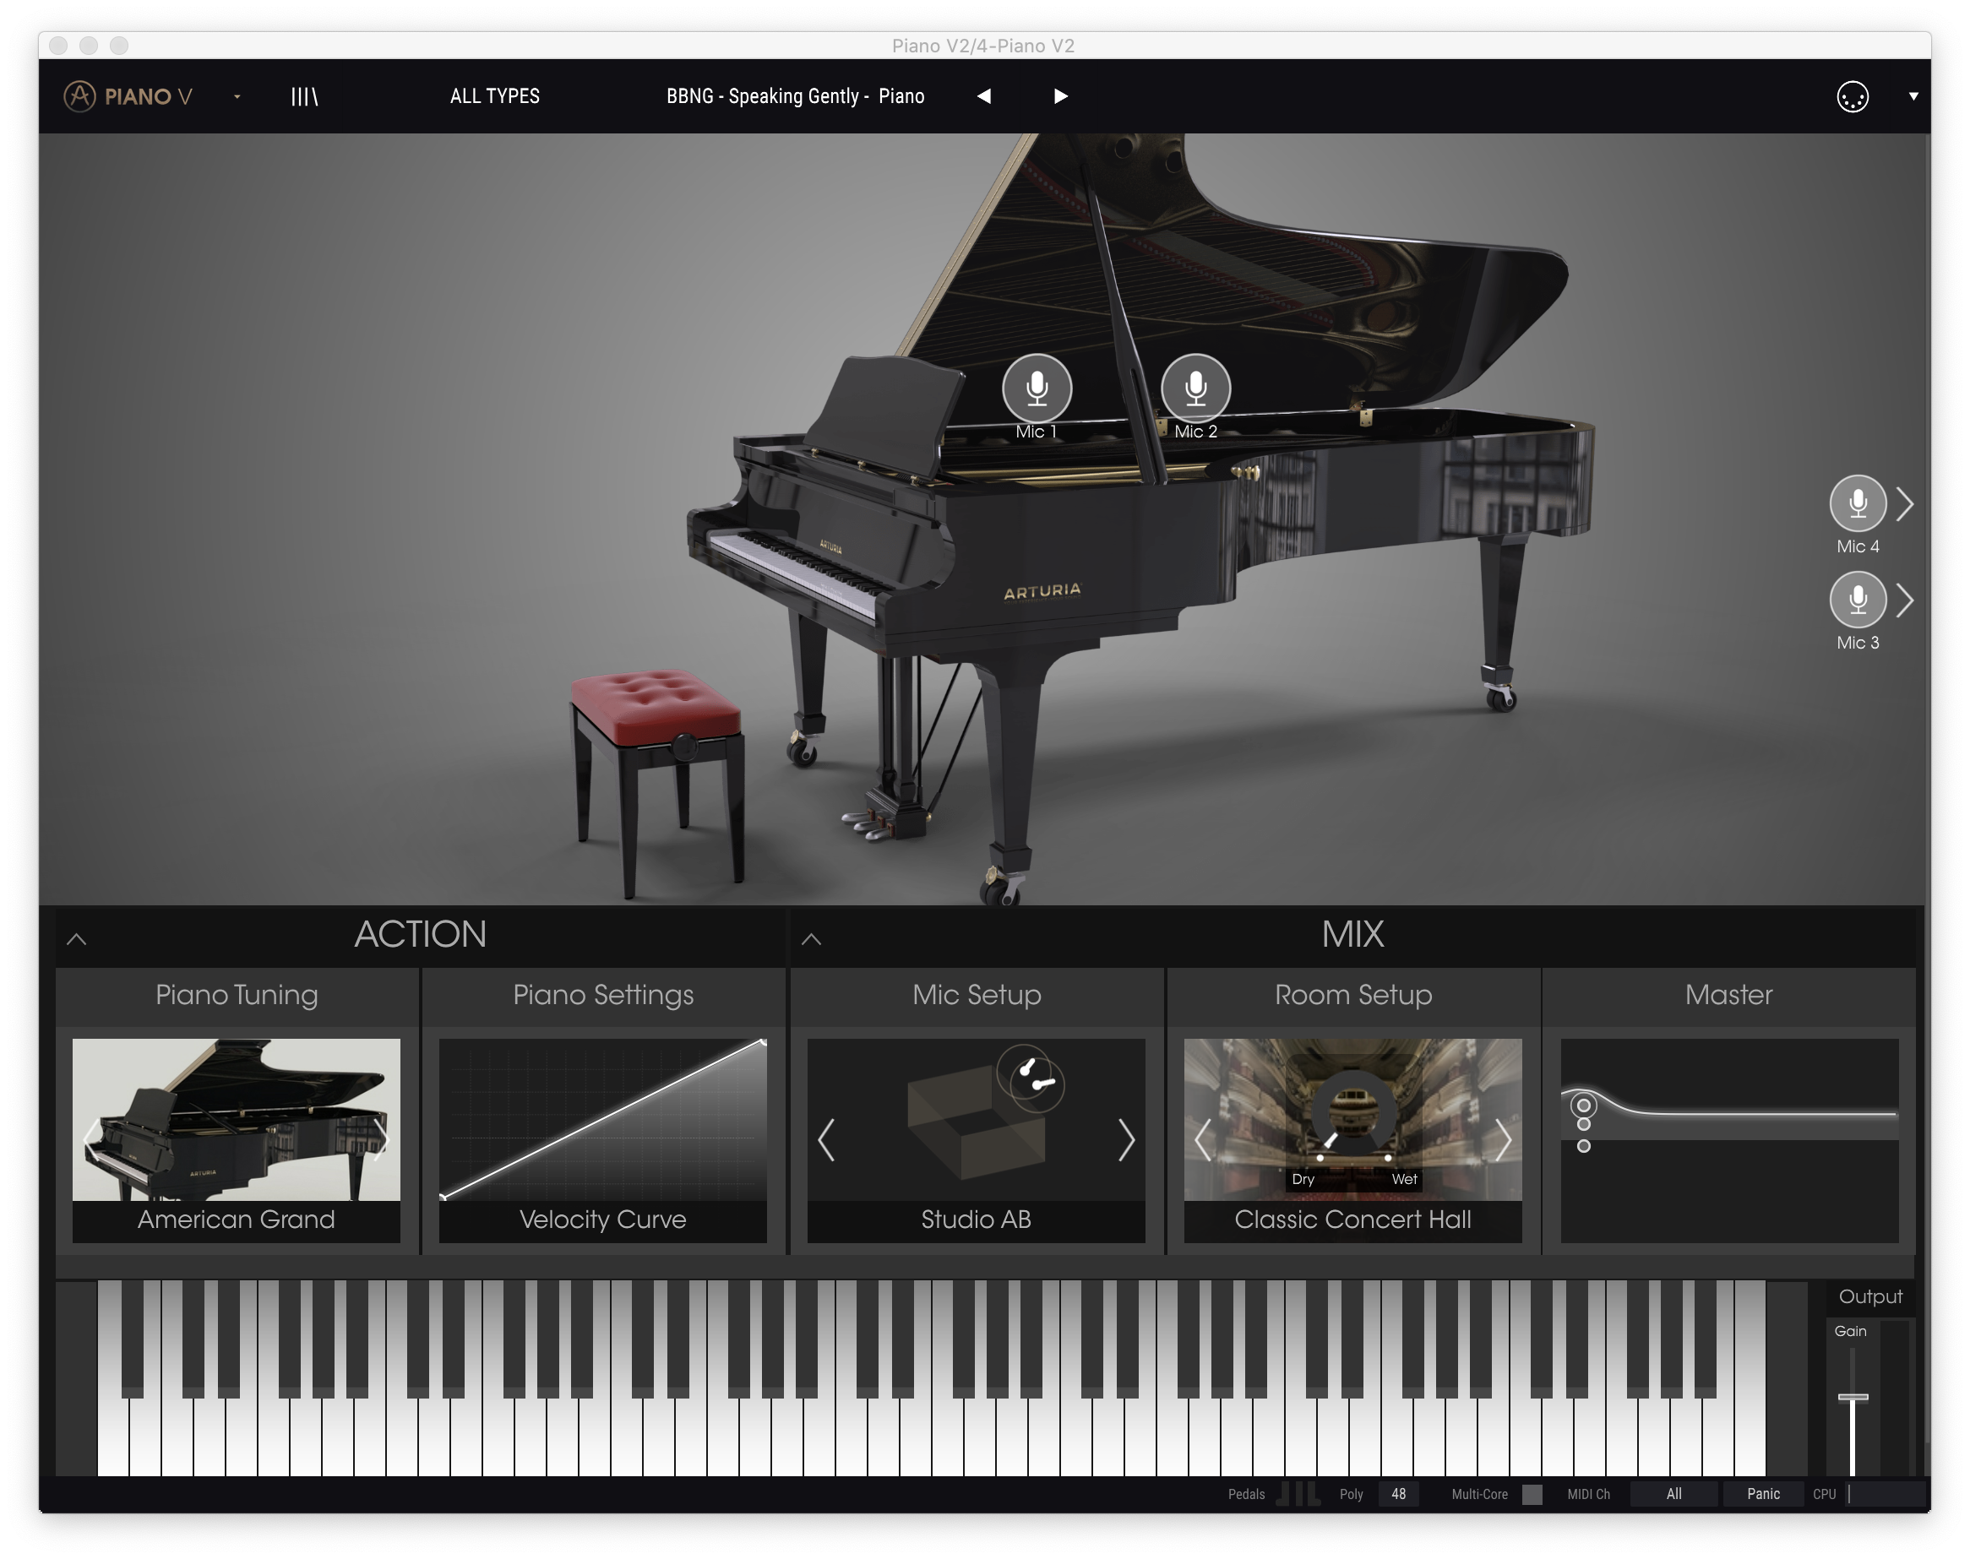Viewport: 1970px width, 1559px height.
Task: Collapse the ACTION section chevron
Action: pos(77,938)
